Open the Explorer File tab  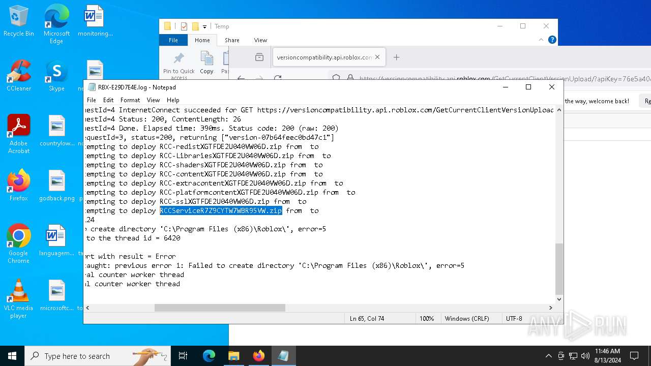173,40
